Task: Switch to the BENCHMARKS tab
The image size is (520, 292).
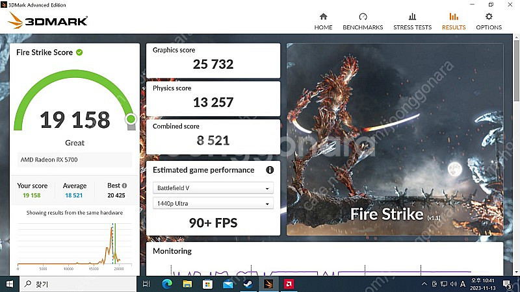Action: pyautogui.click(x=363, y=21)
